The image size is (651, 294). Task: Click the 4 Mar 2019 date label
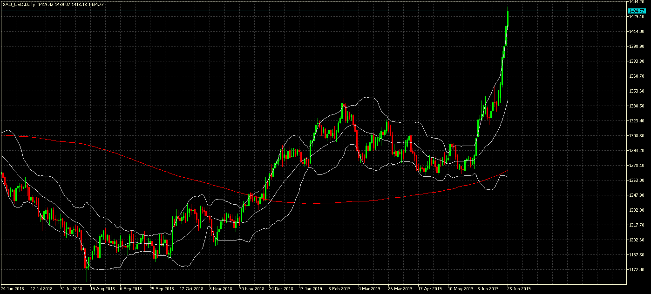click(370, 288)
